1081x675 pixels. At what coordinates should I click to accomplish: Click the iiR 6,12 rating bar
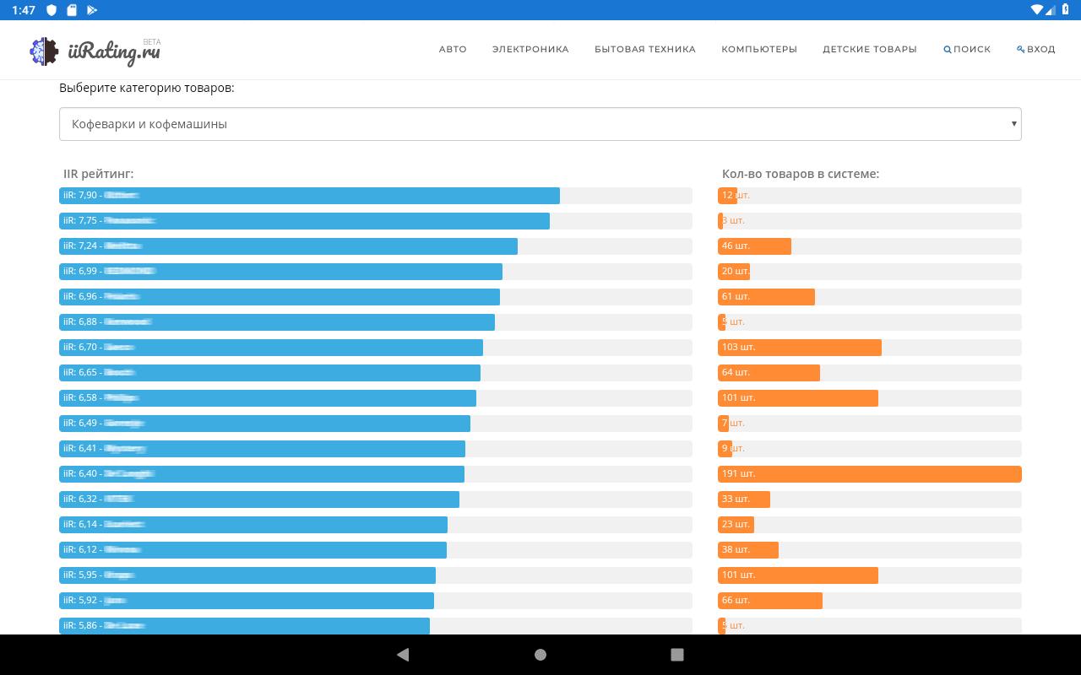(x=253, y=550)
